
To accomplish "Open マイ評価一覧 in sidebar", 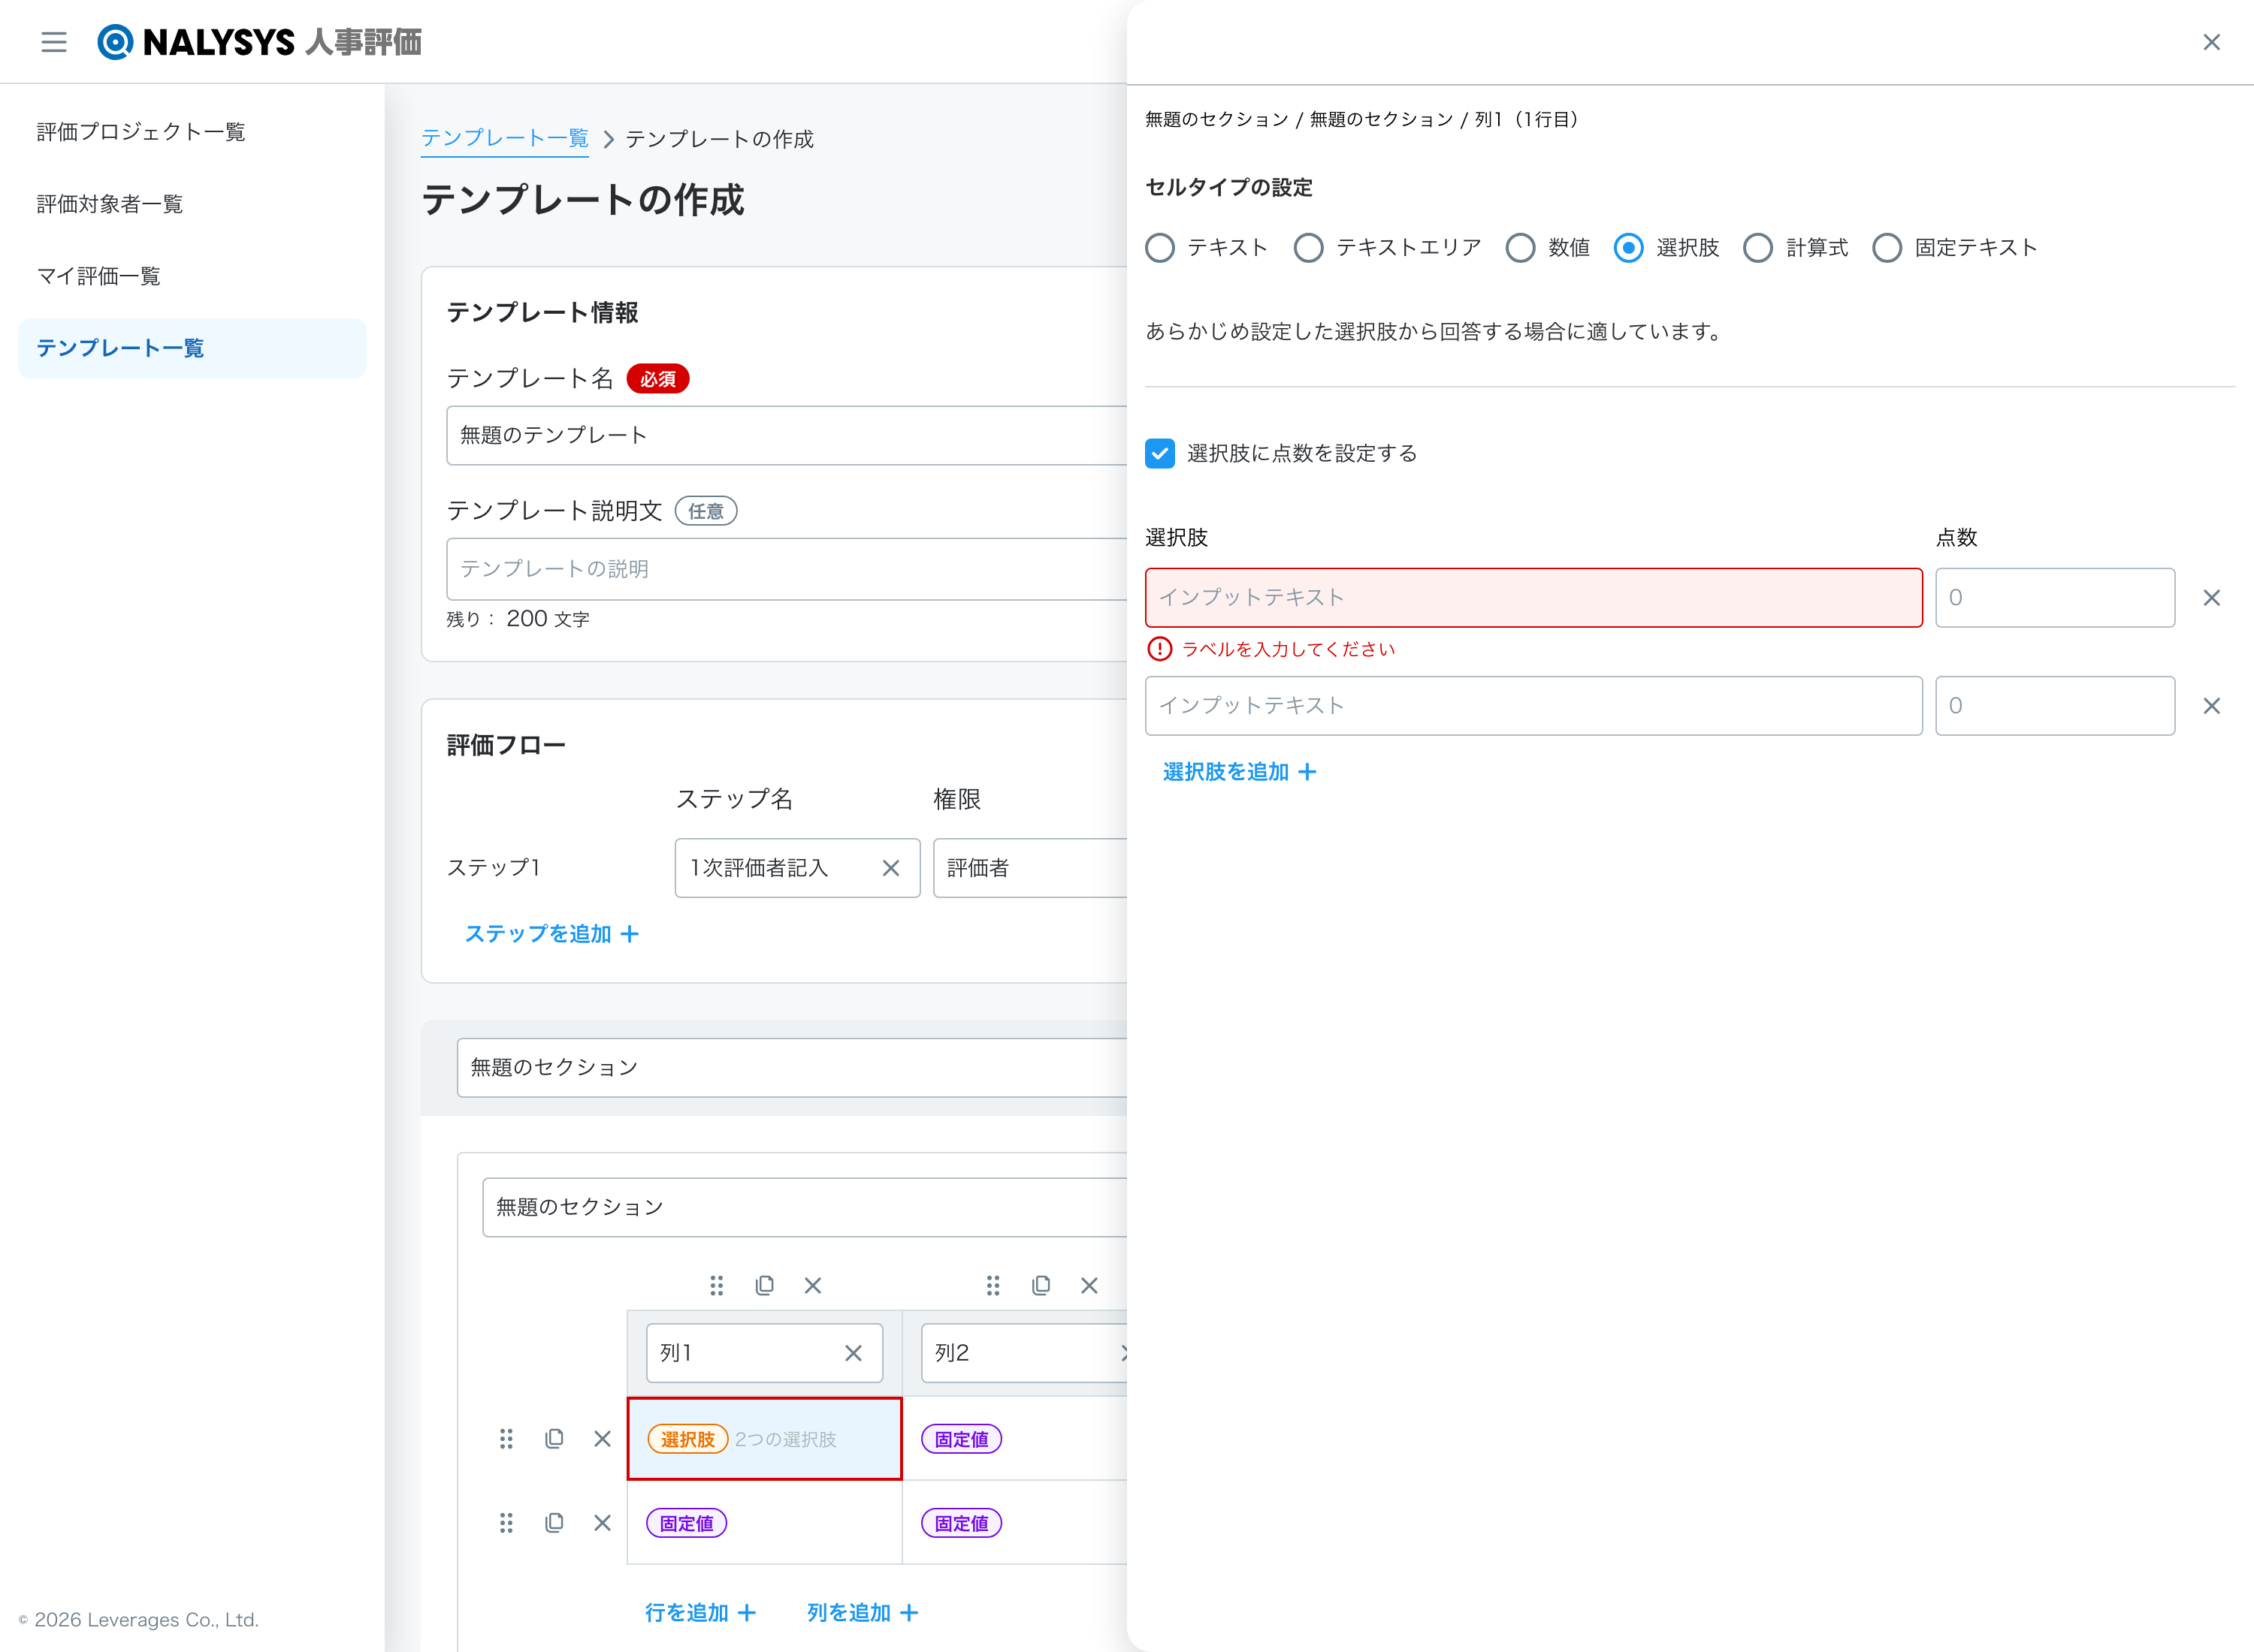I will (x=192, y=276).
